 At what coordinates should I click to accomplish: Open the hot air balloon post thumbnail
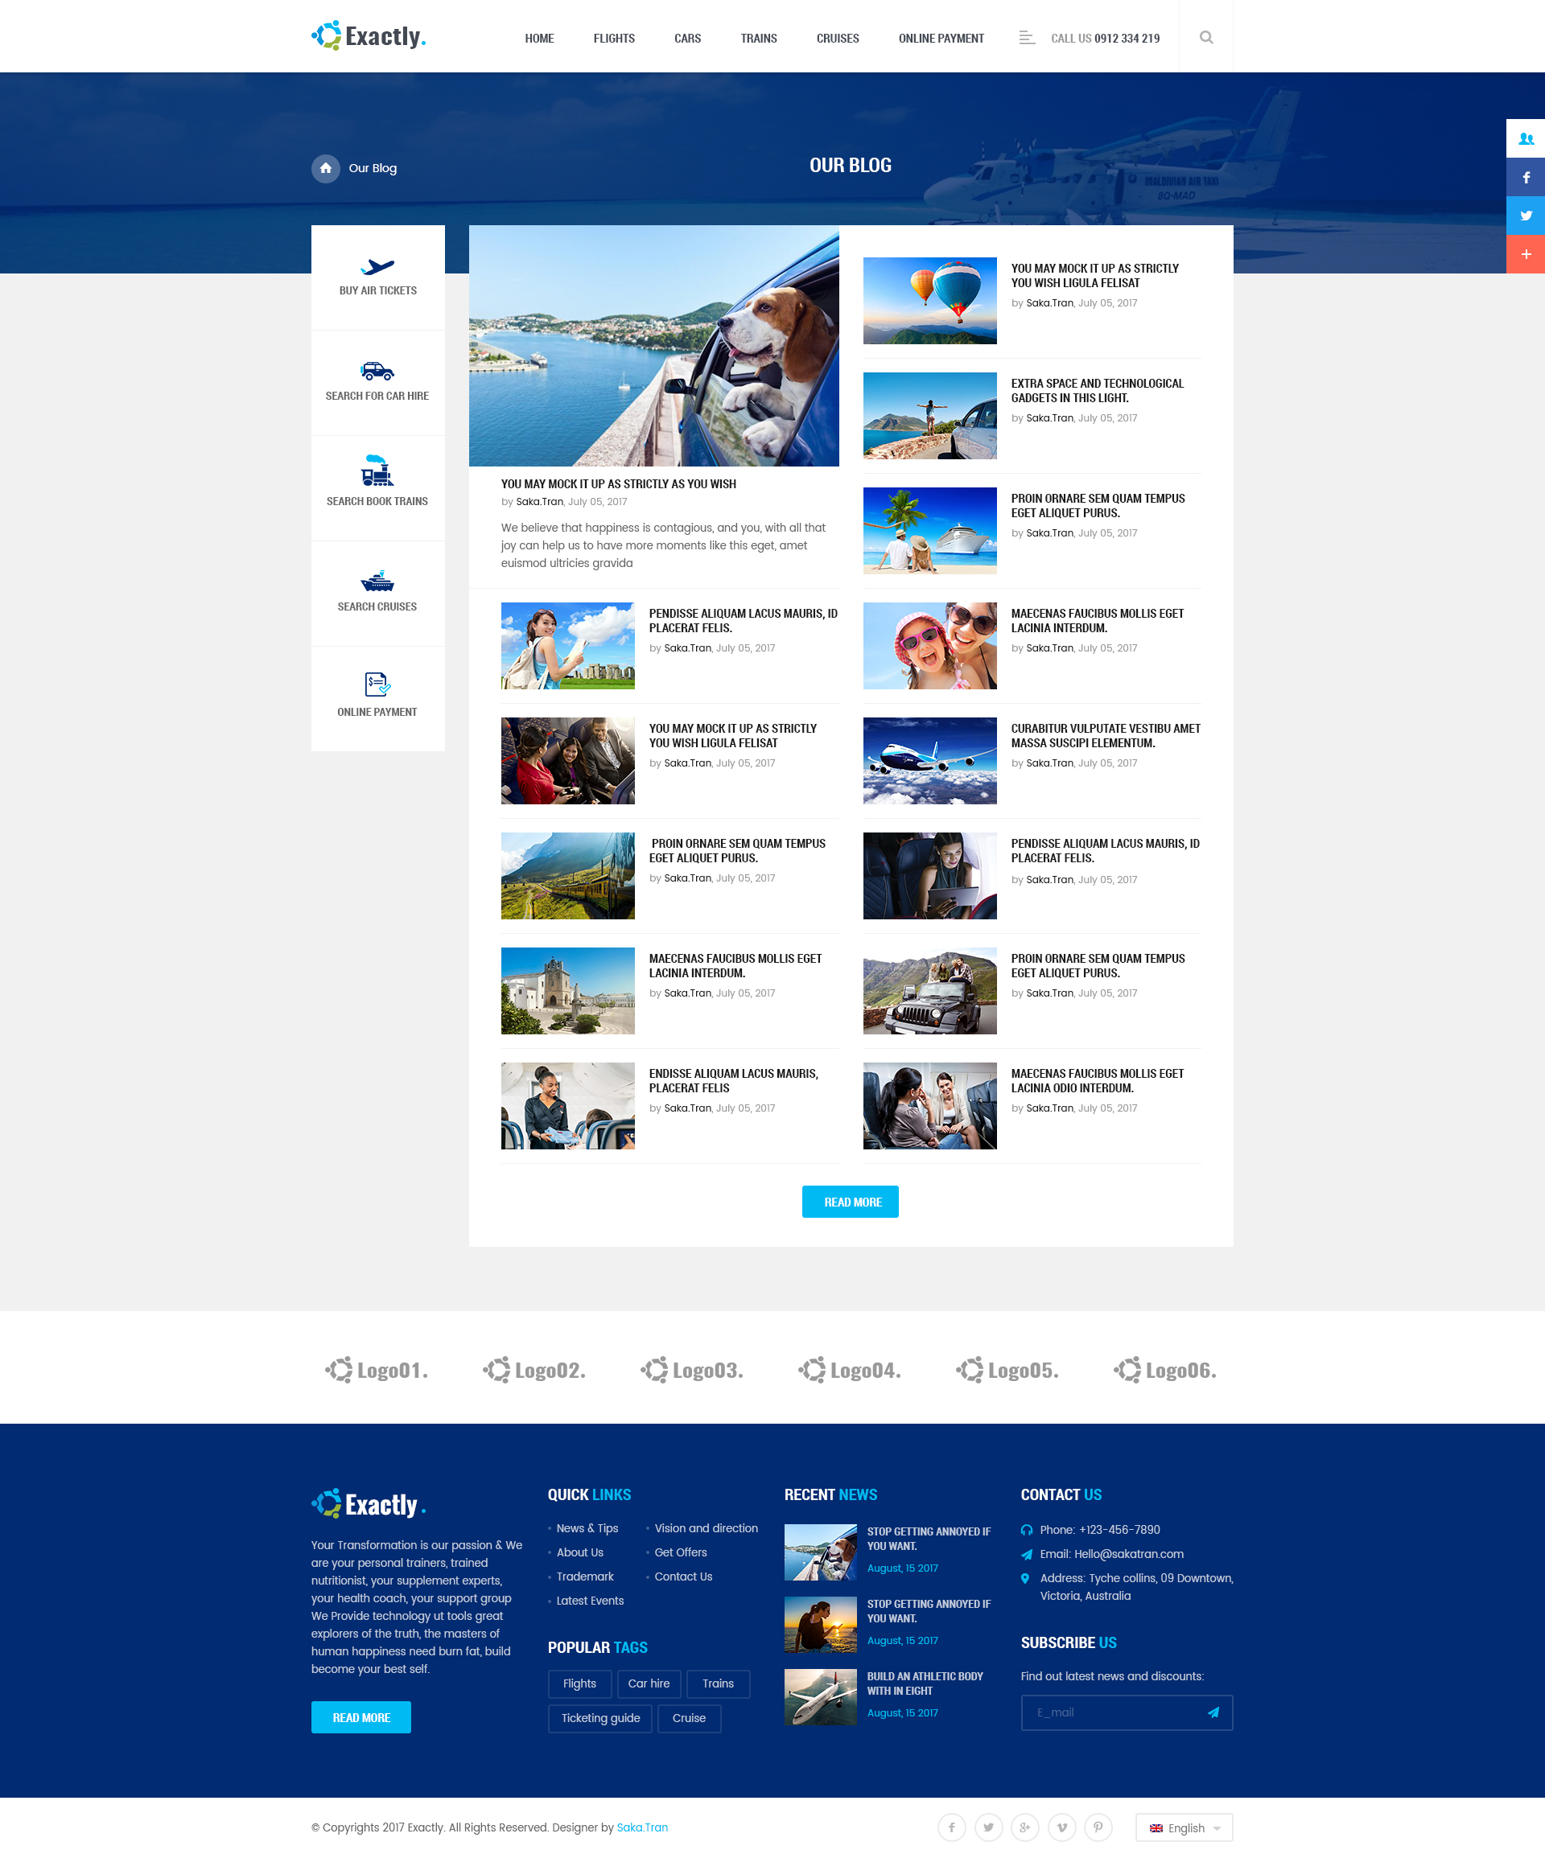929,300
